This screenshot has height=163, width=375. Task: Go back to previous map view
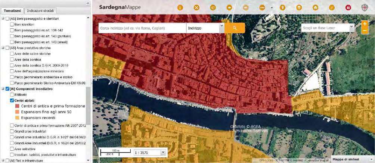229,7
